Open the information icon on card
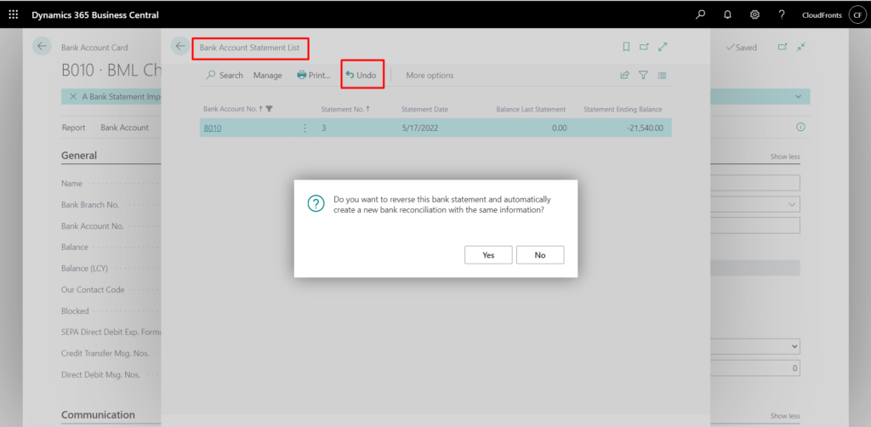Screen dimensions: 871x427 click(x=800, y=127)
